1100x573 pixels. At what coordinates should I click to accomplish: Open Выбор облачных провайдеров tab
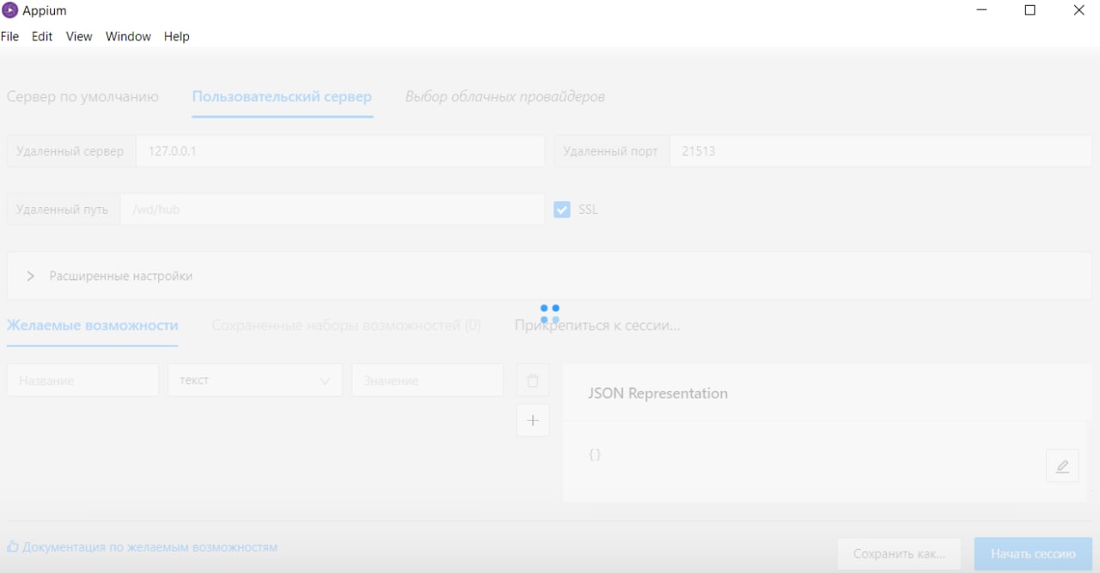pos(505,96)
